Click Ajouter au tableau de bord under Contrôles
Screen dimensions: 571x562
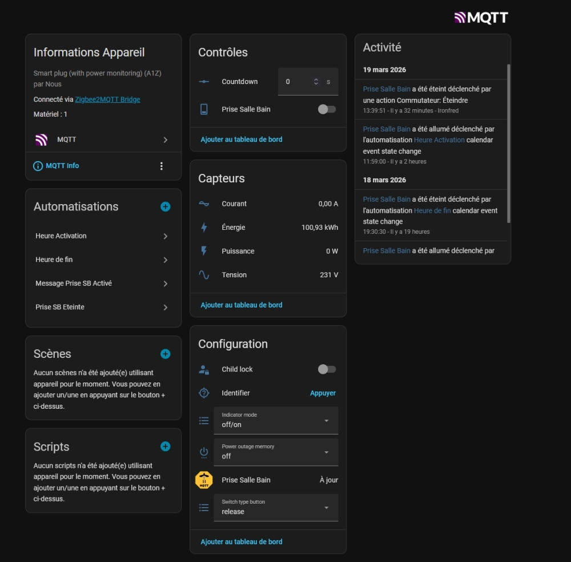coord(242,139)
